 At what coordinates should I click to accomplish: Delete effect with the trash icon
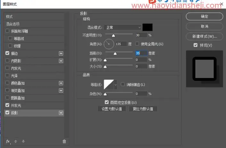tap(64, 141)
